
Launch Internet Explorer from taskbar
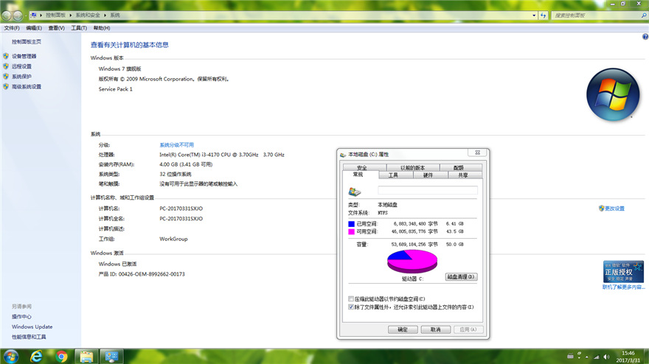tap(36, 356)
